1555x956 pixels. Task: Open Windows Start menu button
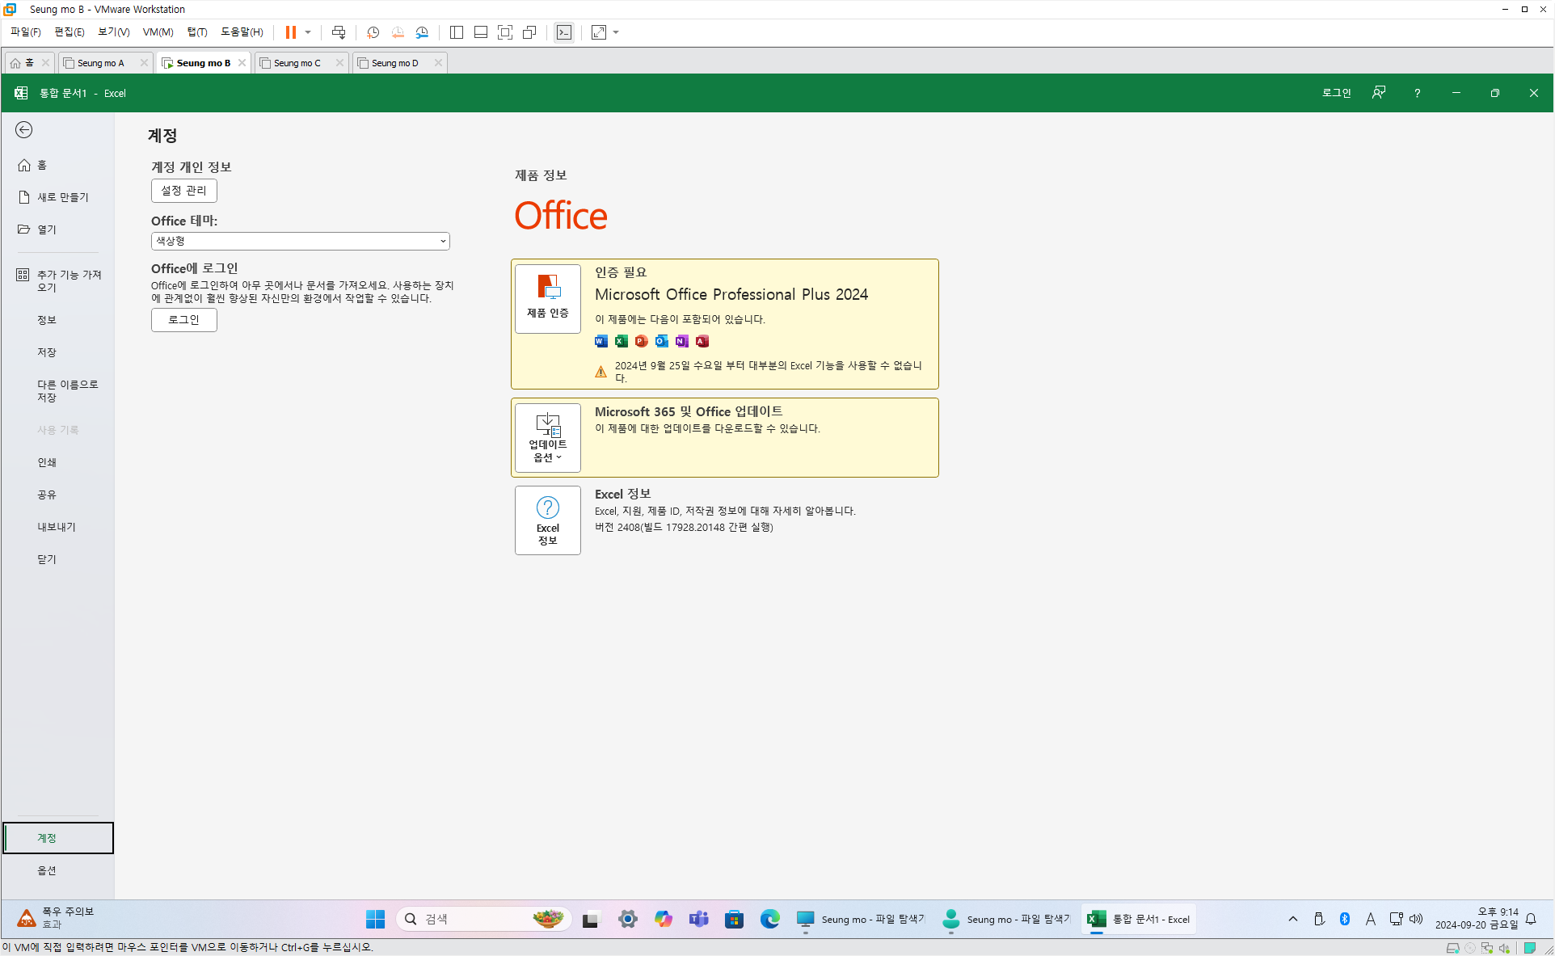375,919
